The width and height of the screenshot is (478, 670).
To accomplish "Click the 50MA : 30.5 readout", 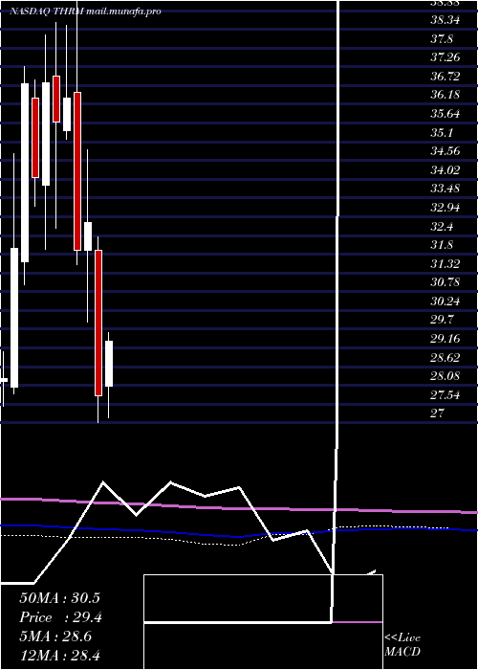I will (x=59, y=597).
